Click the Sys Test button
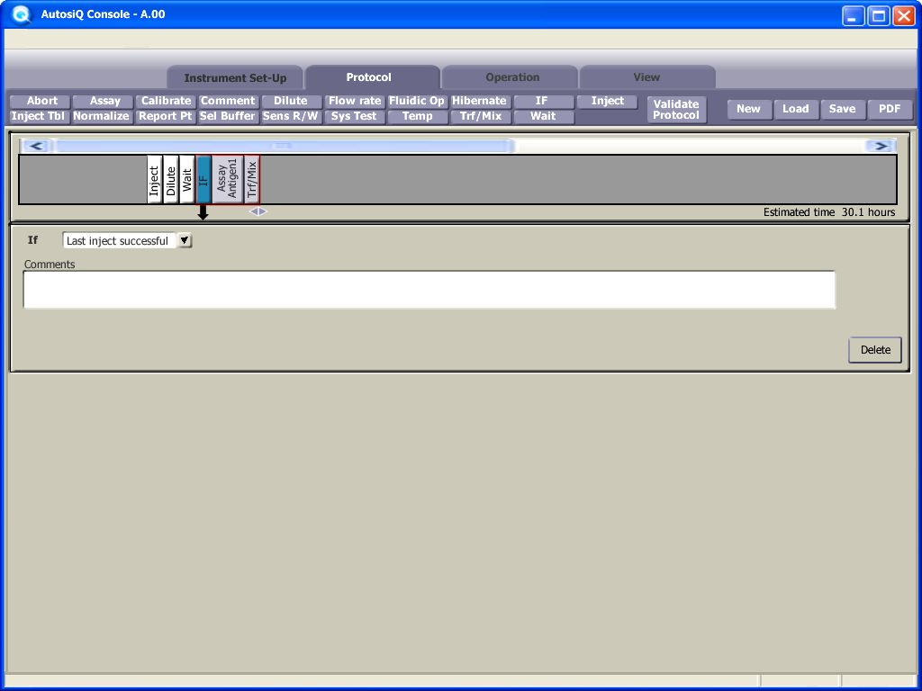Image resolution: width=922 pixels, height=691 pixels. pos(355,116)
